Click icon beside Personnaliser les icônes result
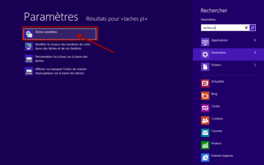This screenshot has height=165, width=264. point(29,59)
